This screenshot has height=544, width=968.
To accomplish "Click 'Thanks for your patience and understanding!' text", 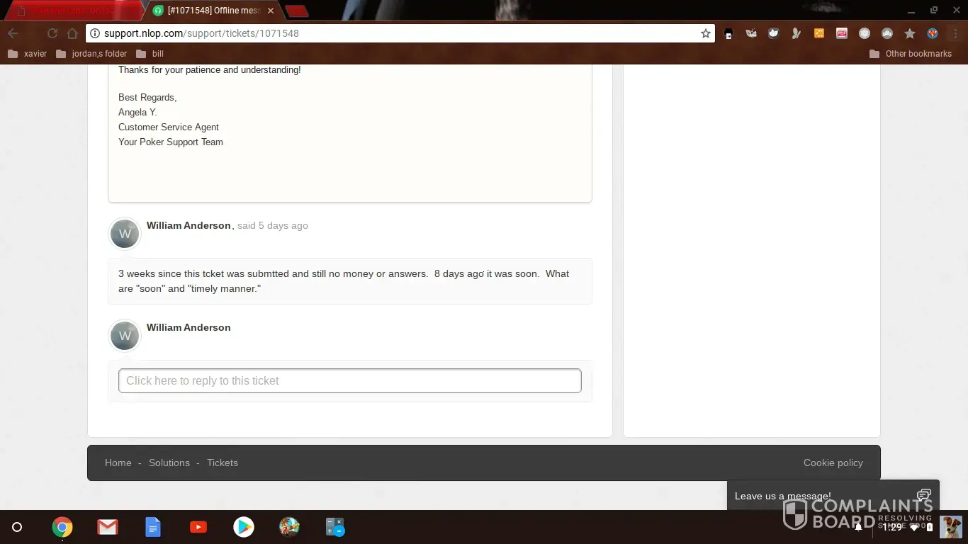I will click(x=210, y=69).
